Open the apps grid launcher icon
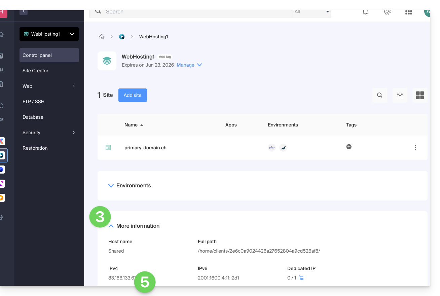 click(x=409, y=12)
